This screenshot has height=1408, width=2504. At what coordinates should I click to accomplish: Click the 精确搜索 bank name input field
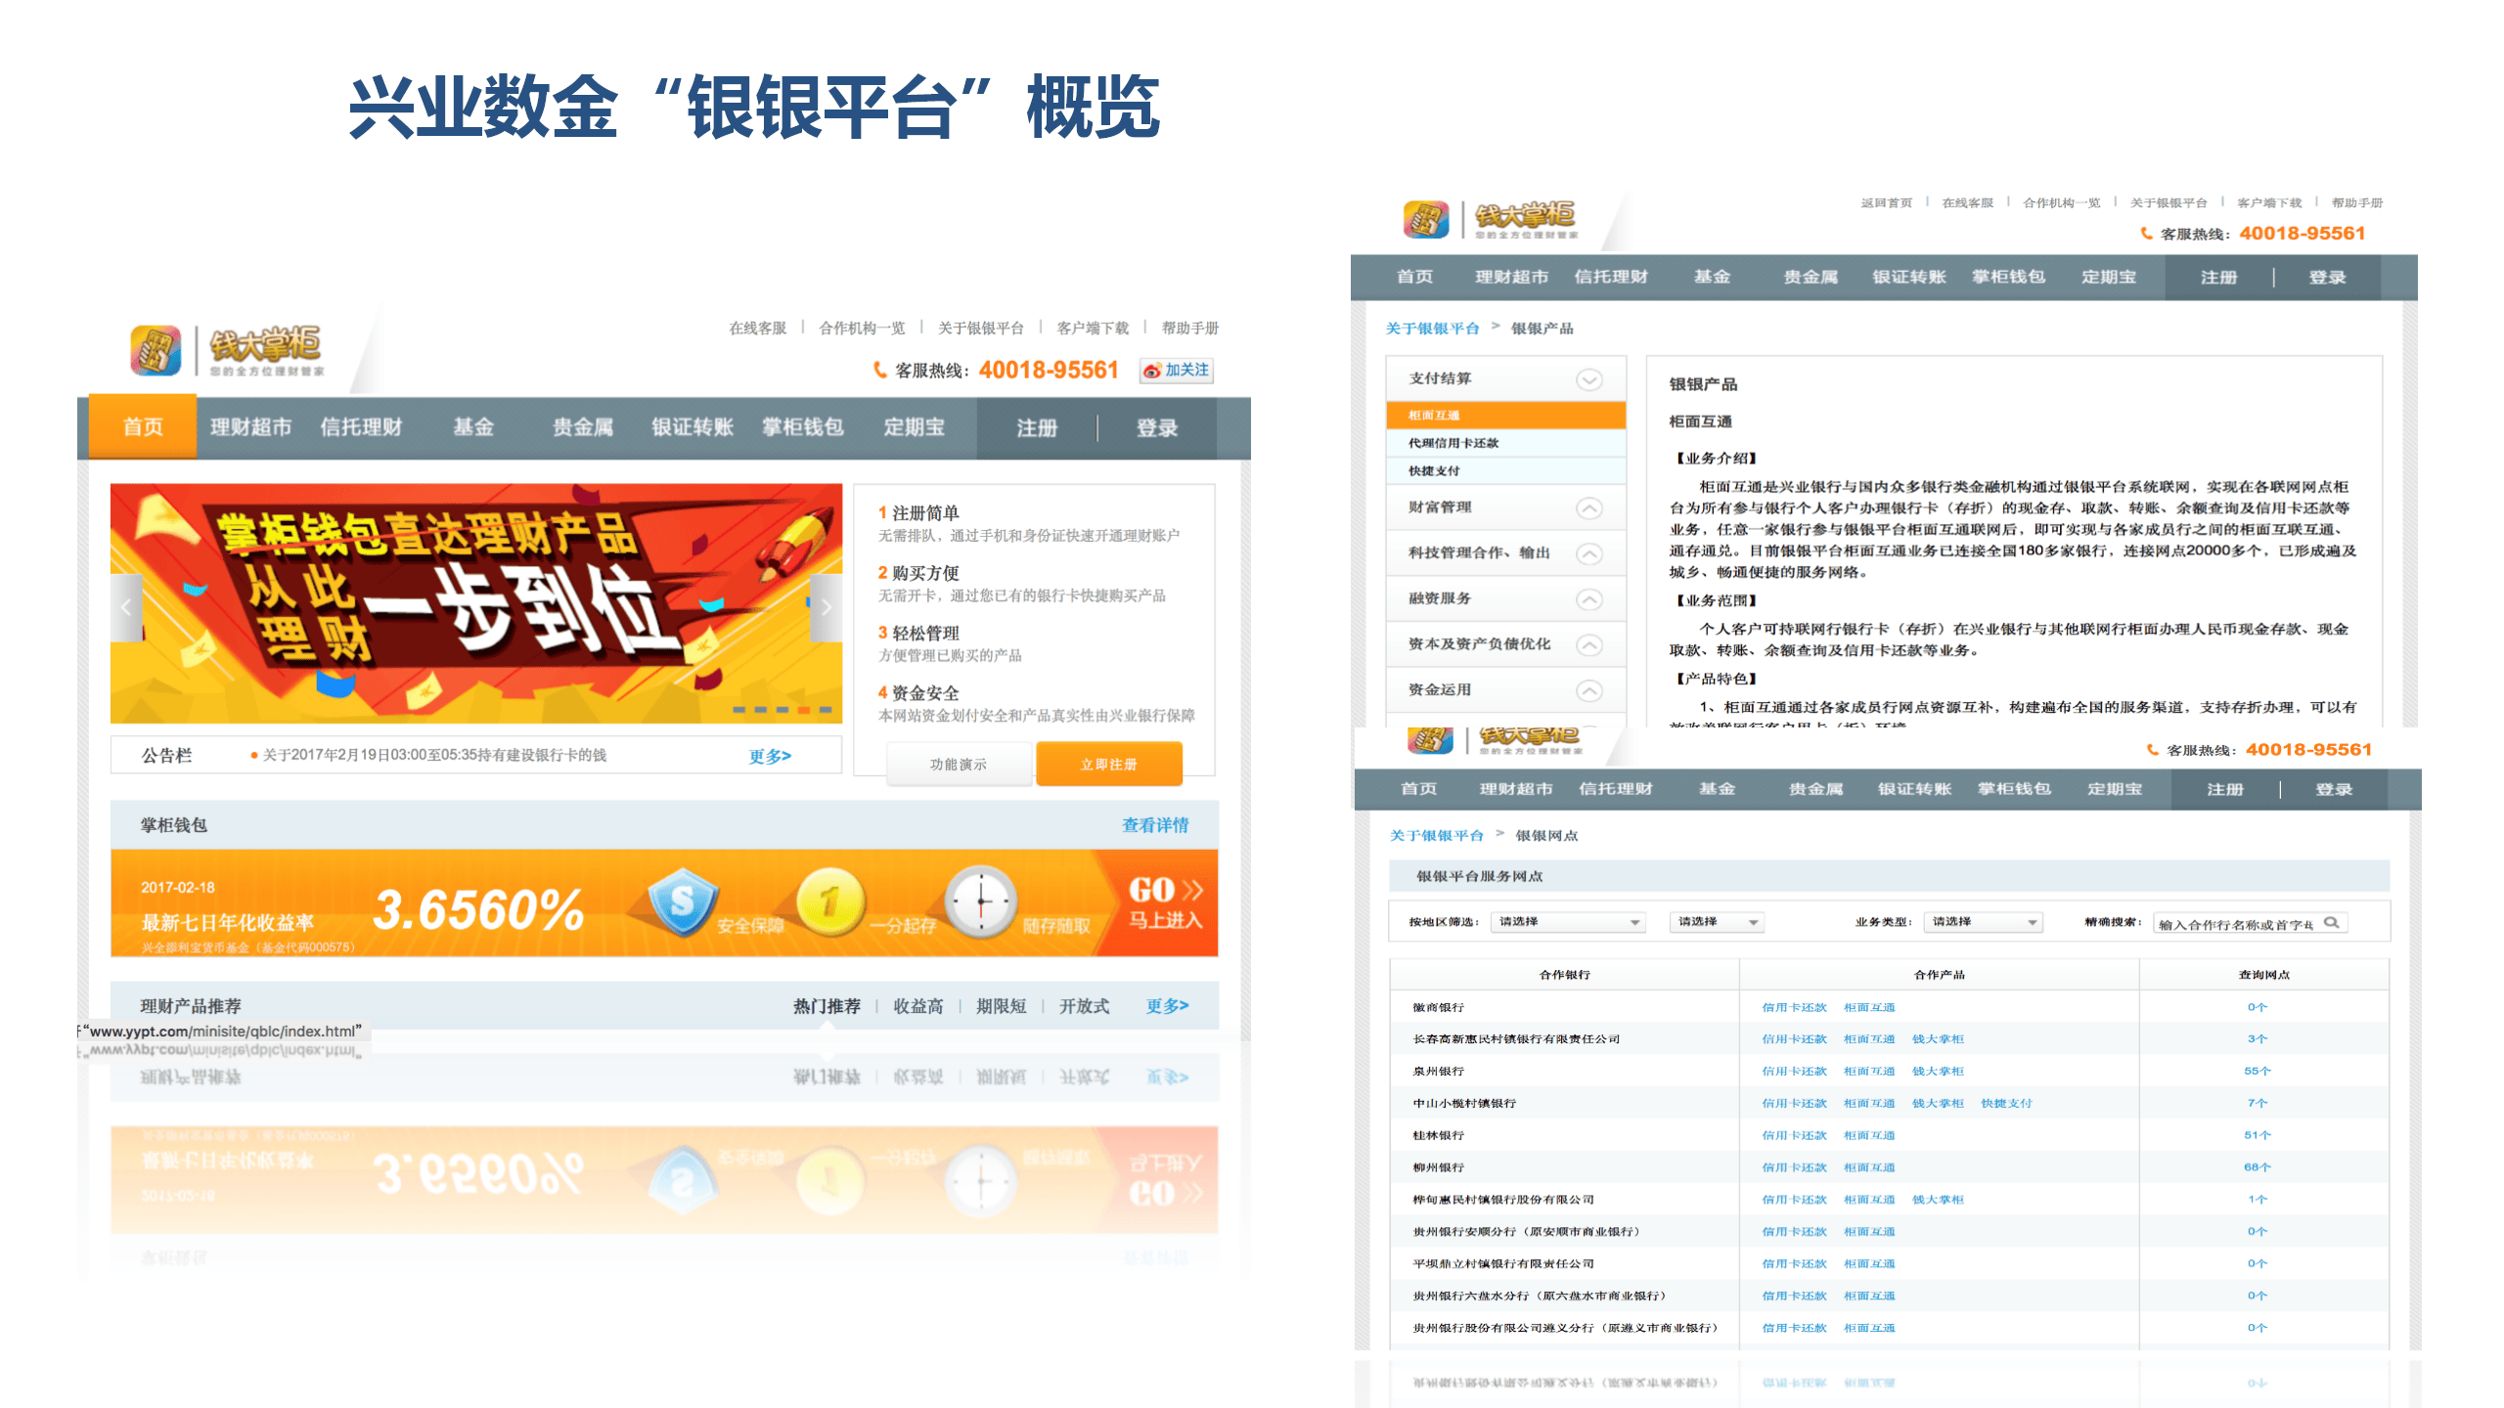2235,923
